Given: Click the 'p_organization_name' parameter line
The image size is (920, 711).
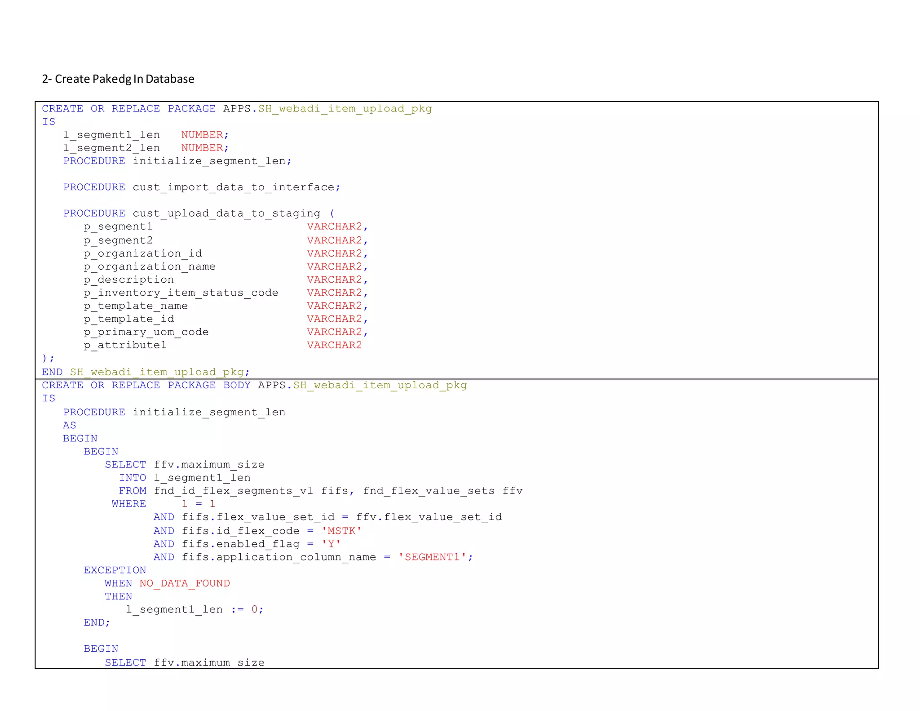Looking at the screenshot, I should [x=226, y=267].
